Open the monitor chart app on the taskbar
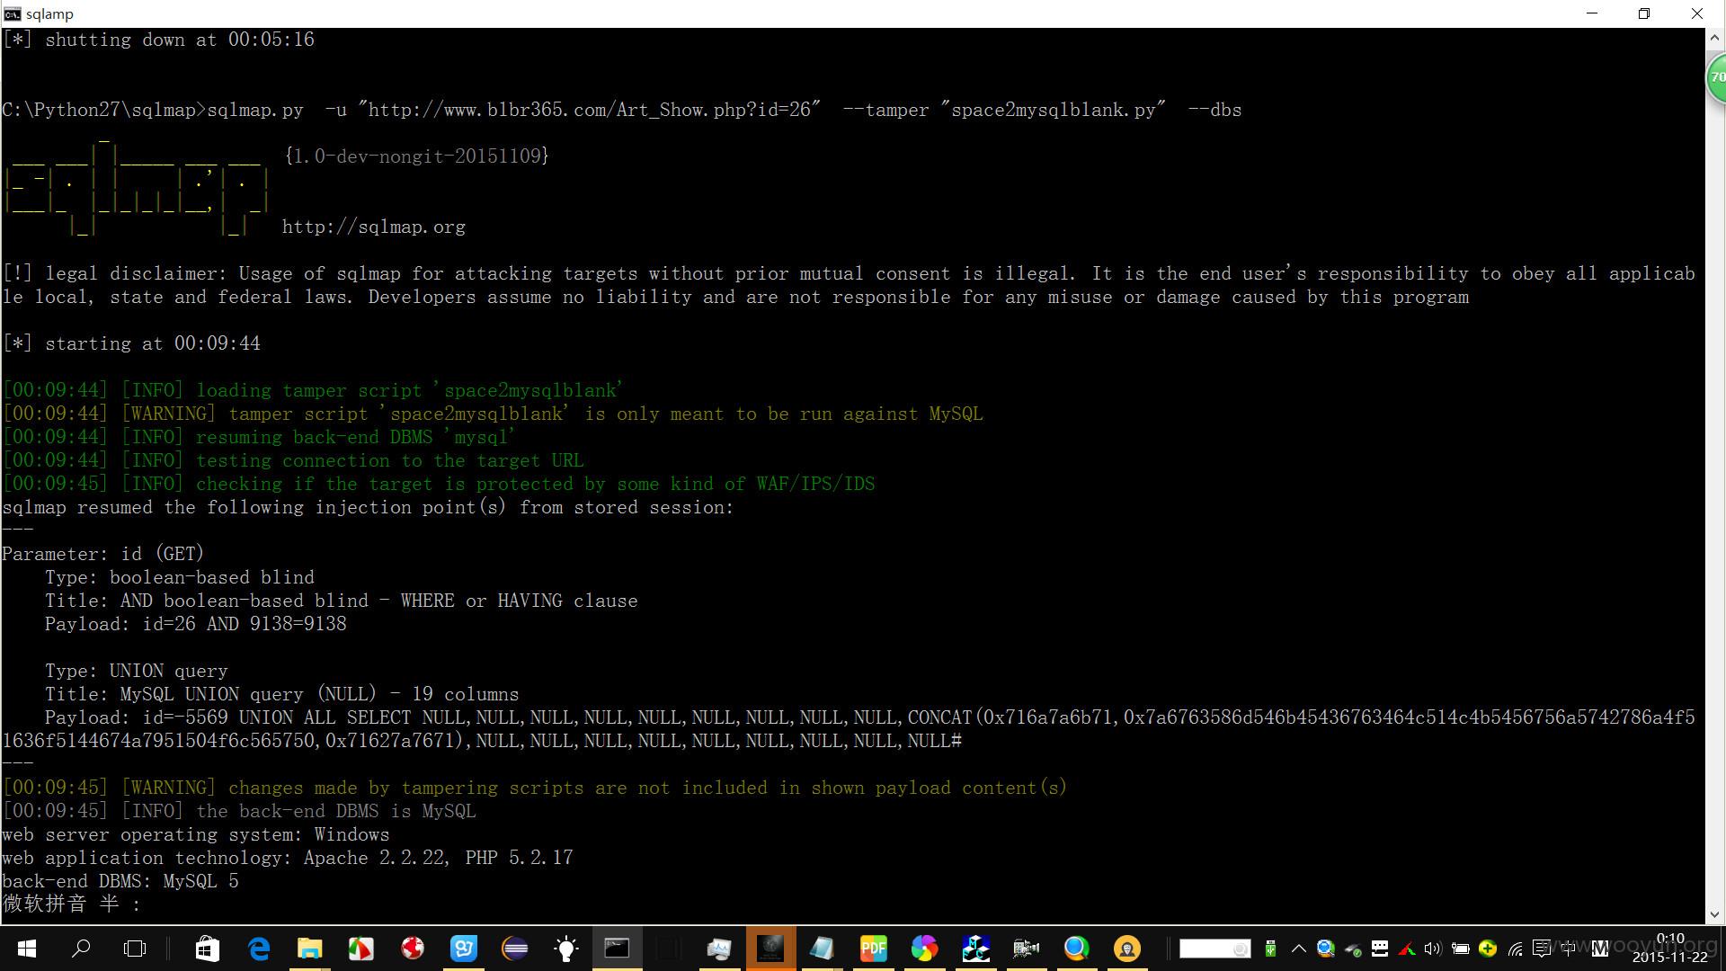 pyautogui.click(x=718, y=949)
